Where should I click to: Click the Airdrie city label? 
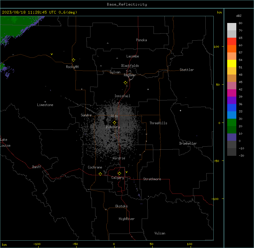119,158
